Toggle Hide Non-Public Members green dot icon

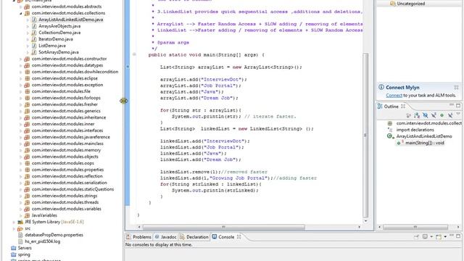coord(442,115)
